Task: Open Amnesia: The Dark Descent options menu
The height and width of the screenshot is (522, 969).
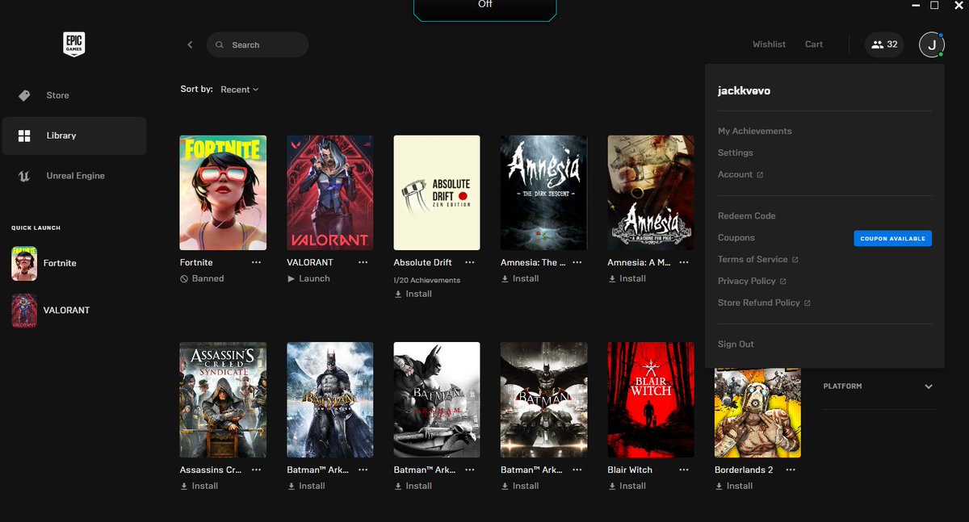Action: click(577, 263)
